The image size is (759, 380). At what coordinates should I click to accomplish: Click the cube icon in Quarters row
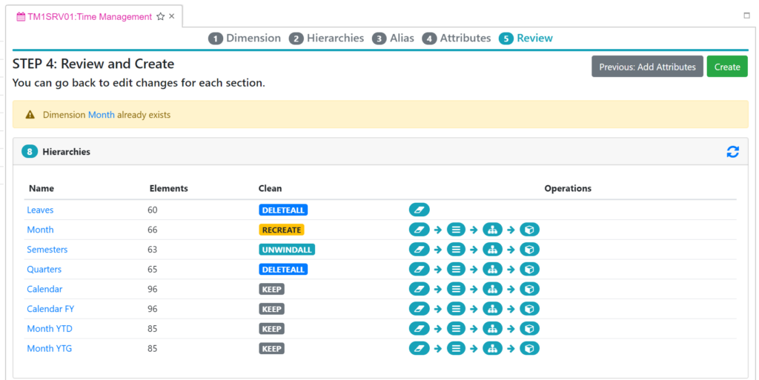pos(529,270)
